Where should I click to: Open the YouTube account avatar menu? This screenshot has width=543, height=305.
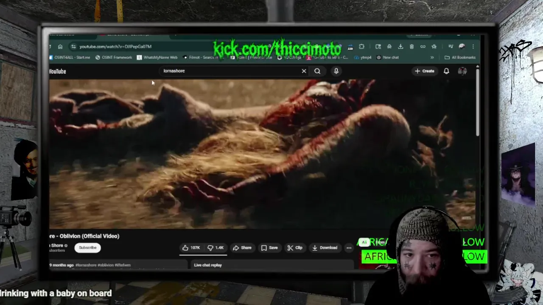tap(462, 71)
